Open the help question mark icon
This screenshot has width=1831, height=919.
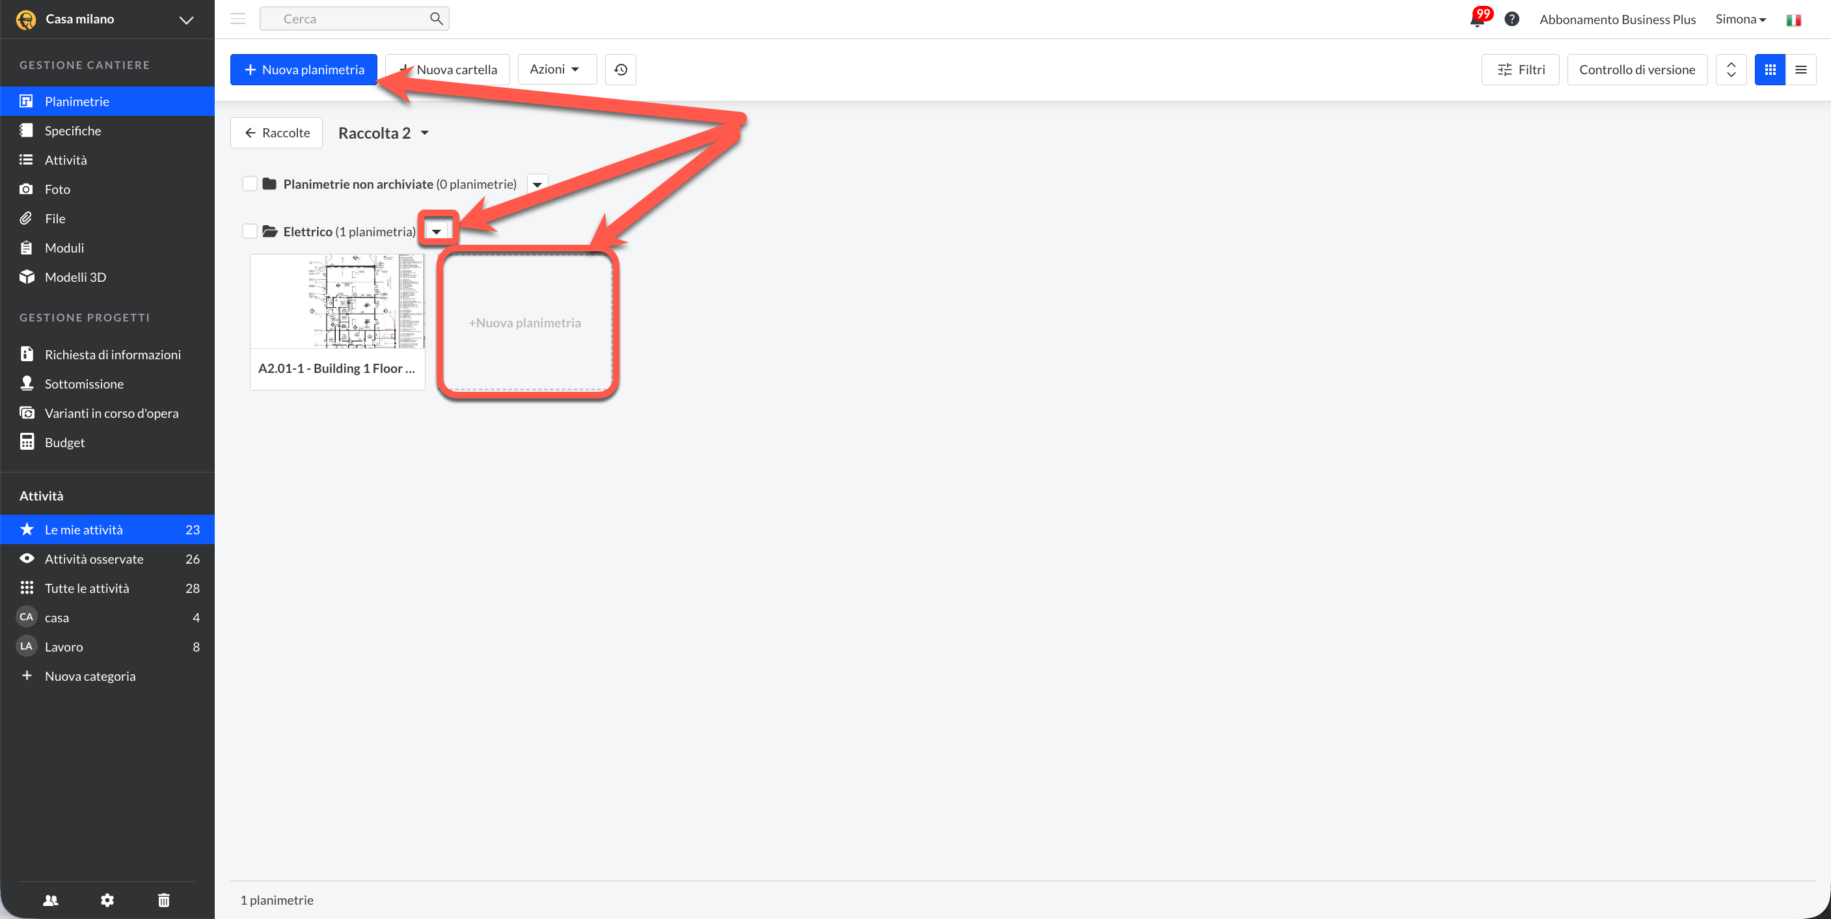pos(1512,19)
